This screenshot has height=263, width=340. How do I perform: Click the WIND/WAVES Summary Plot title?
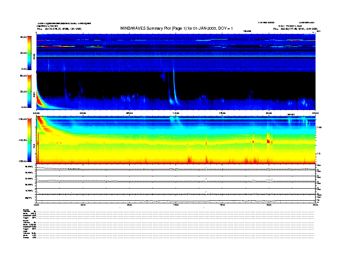(x=176, y=28)
